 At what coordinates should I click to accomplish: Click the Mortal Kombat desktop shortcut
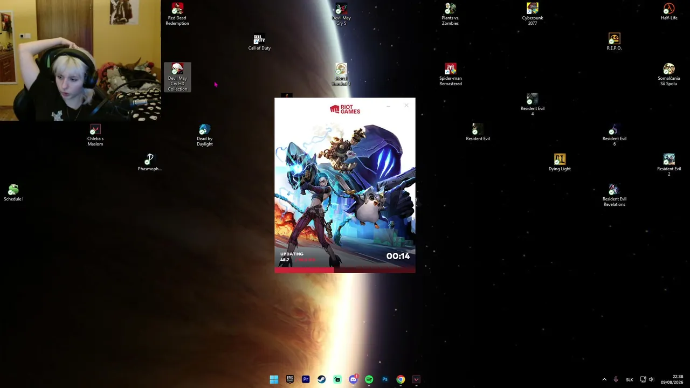(x=341, y=74)
